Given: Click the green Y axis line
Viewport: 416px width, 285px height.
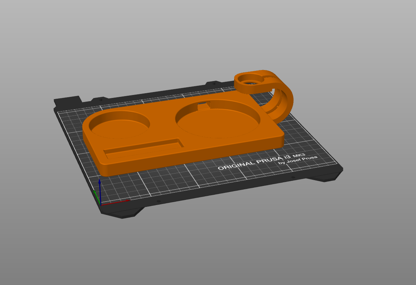Looking at the screenshot, I should coord(97,197).
